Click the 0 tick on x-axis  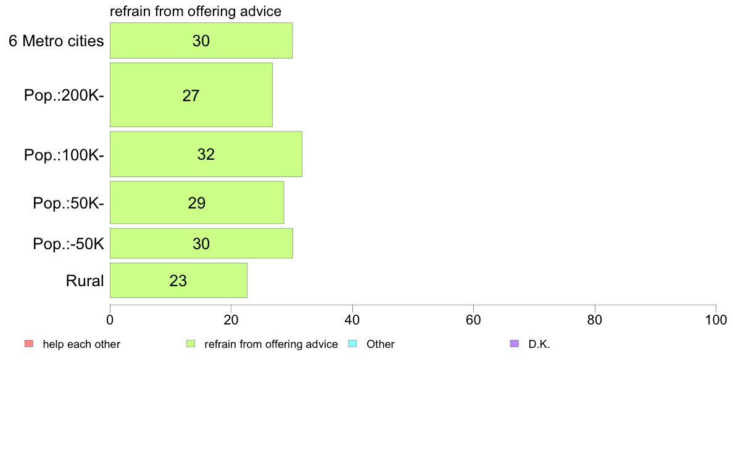point(110,320)
